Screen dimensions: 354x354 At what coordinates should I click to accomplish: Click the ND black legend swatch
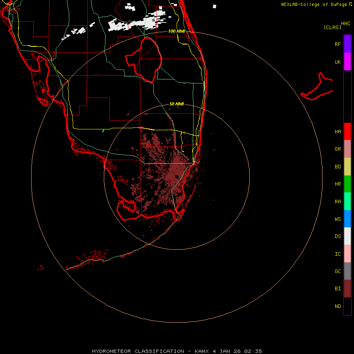[347, 306]
